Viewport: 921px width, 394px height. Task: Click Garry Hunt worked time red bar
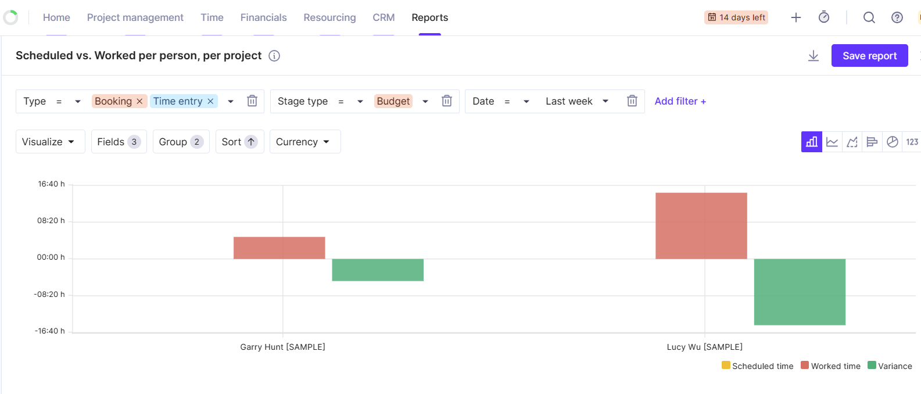pos(279,248)
